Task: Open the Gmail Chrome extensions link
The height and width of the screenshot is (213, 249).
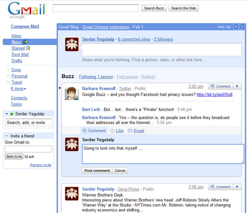Action: tap(106, 27)
